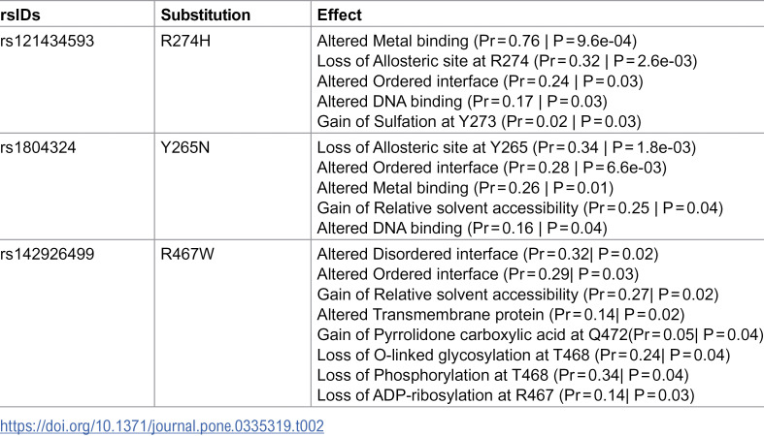This screenshot has width=764, height=436.
Task: Click the rsIDs column header
Action: (x=20, y=16)
